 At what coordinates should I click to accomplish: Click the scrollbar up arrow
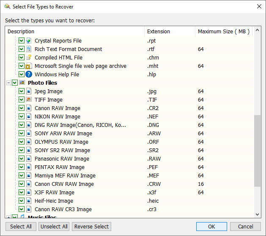click(x=258, y=30)
